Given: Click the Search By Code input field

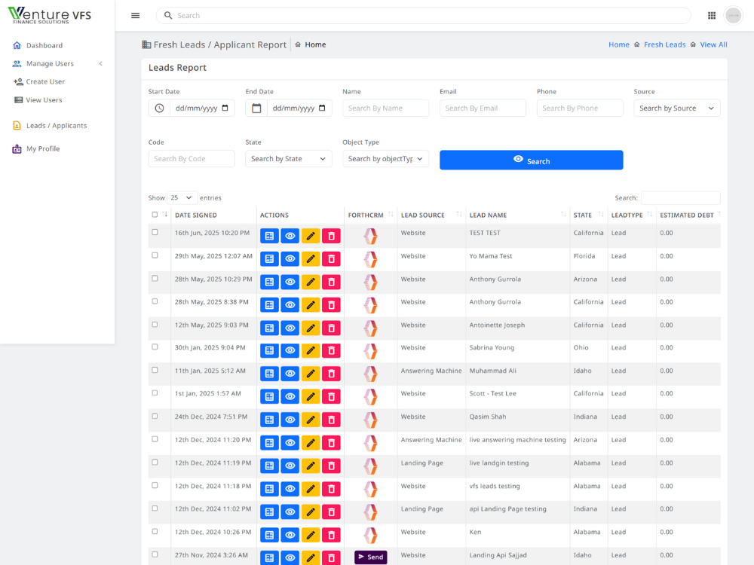Looking at the screenshot, I should coord(192,158).
